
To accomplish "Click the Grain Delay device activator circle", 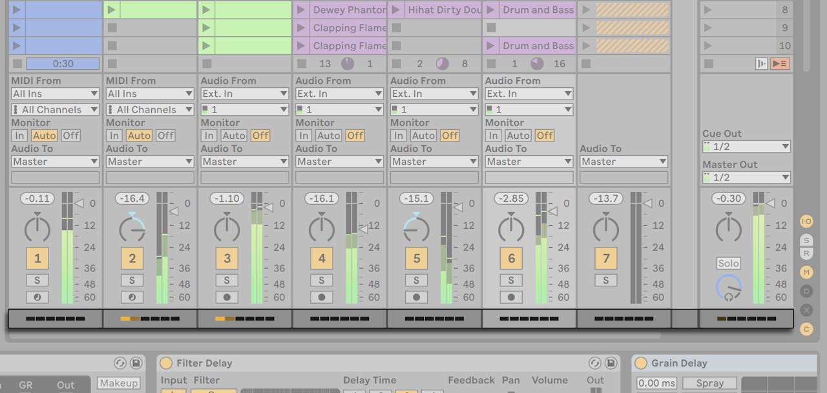I will click(641, 363).
